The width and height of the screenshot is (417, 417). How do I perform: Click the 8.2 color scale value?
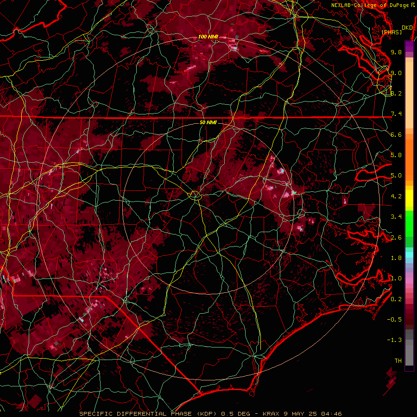pos(396,93)
